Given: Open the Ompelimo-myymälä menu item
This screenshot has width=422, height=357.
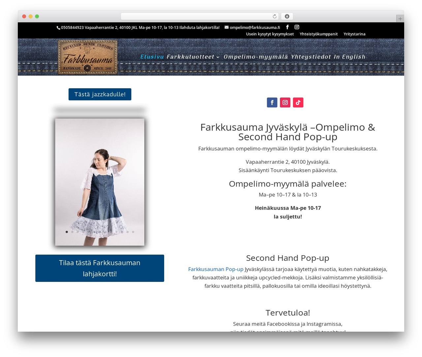Looking at the screenshot, I should [256, 57].
